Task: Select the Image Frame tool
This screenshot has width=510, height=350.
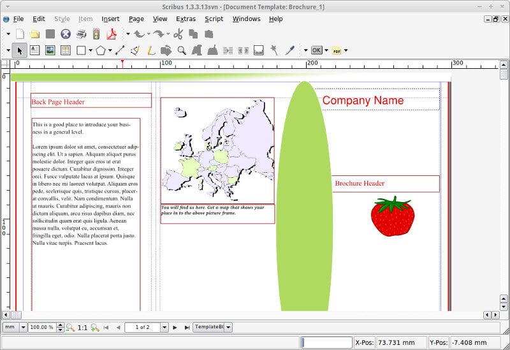Action: [50, 50]
